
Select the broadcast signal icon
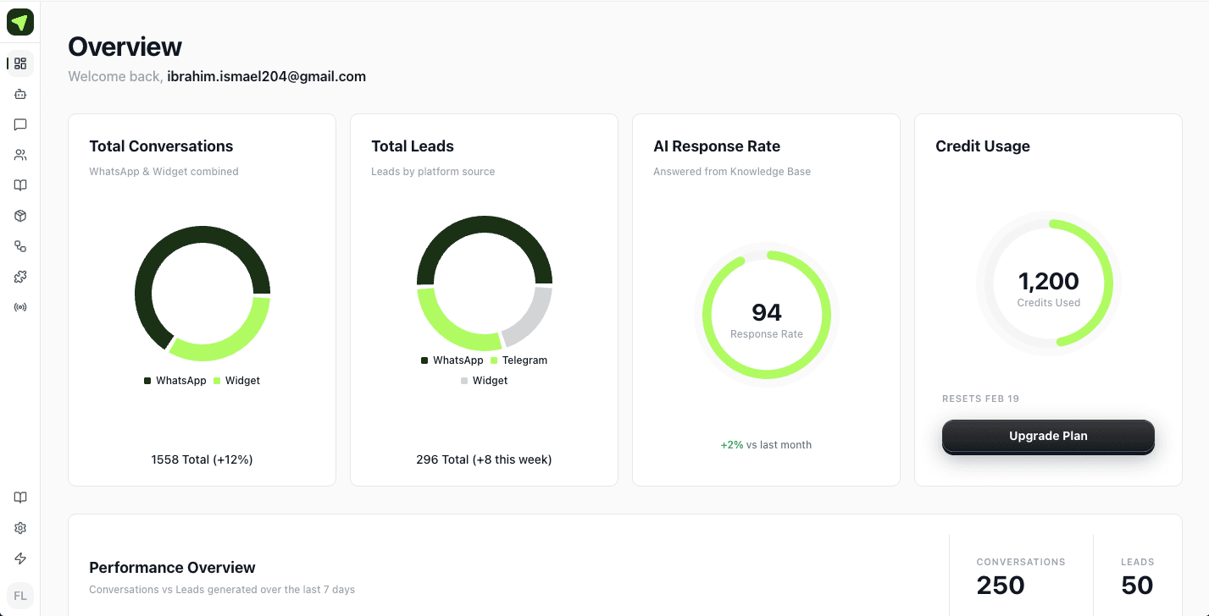(20, 306)
